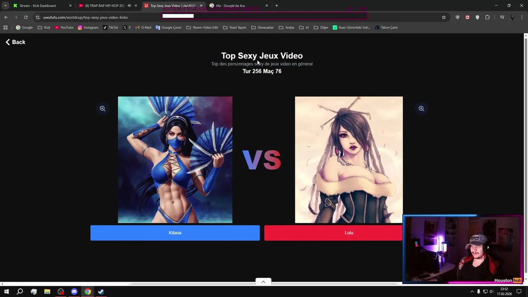Open the volume control in system tray
Screen dimensions: 528x297
491,292
